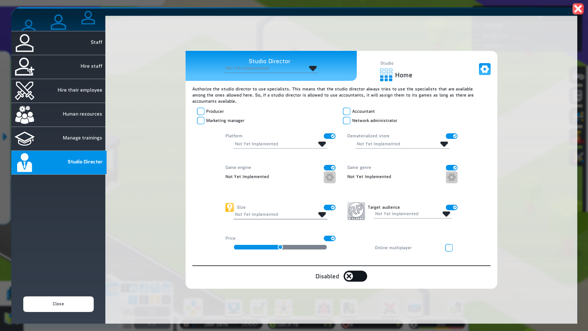Click the Price slider handle
Viewport: 588px width, 331px height.
[280, 247]
